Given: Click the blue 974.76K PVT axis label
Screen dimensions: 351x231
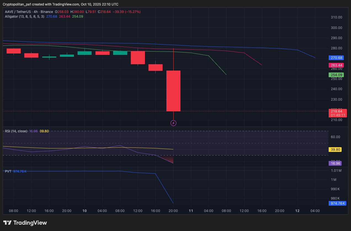Looking at the screenshot, I should click(337, 203).
